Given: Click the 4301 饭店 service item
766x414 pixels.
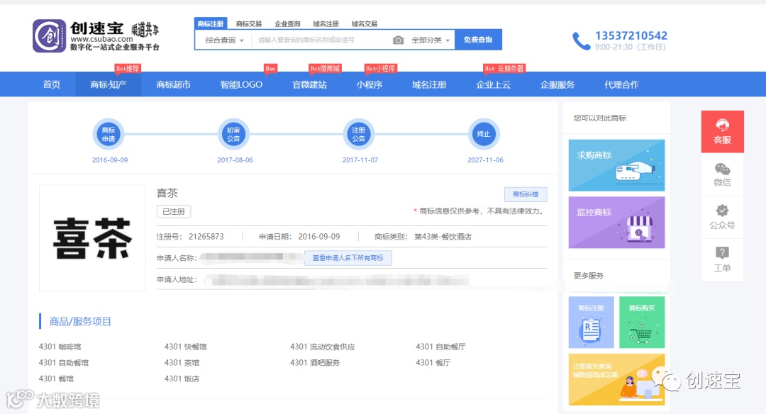Looking at the screenshot, I should pyautogui.click(x=182, y=379).
